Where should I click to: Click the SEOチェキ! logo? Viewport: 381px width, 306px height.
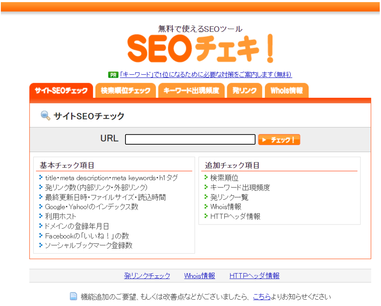pyautogui.click(x=201, y=49)
